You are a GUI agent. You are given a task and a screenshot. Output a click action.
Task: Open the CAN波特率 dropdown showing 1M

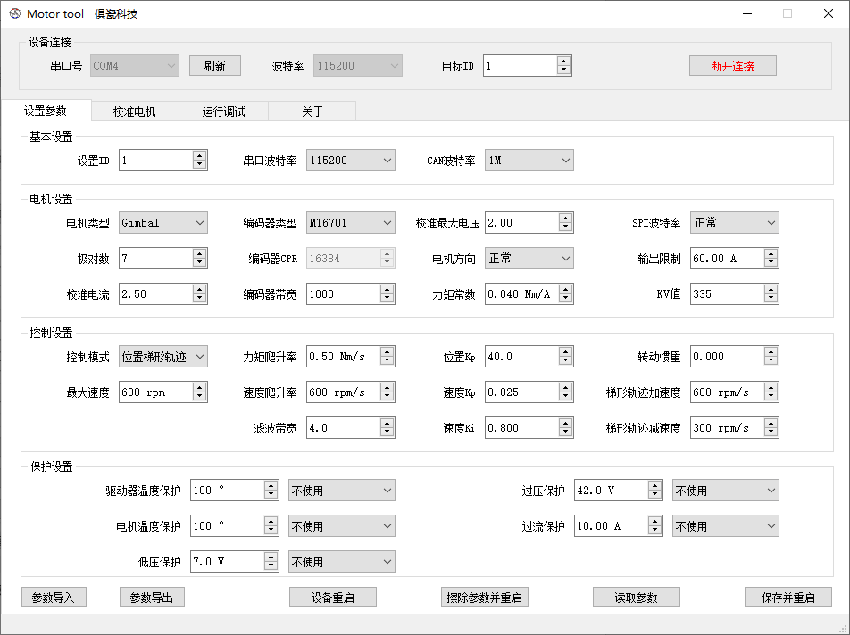coord(529,160)
